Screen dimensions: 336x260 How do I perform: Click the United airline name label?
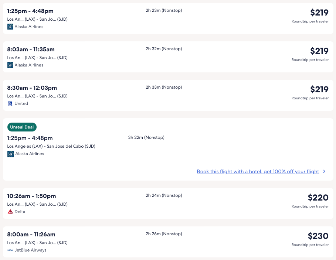point(21,103)
